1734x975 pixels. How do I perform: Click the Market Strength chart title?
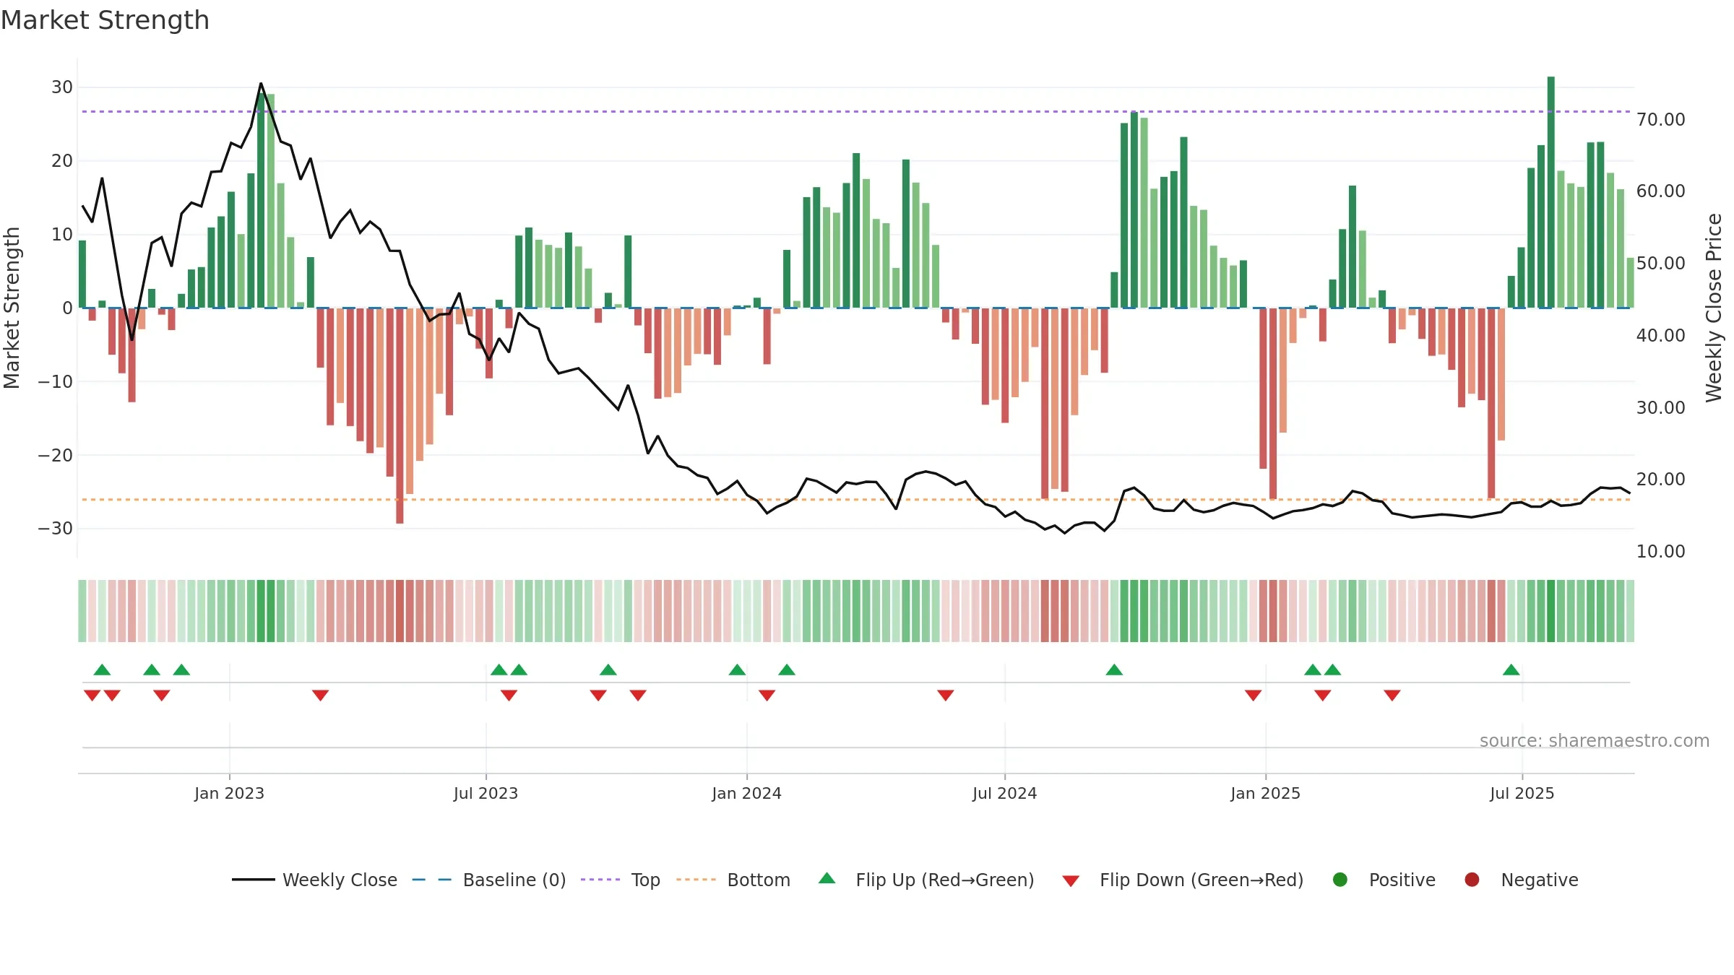pyautogui.click(x=105, y=20)
